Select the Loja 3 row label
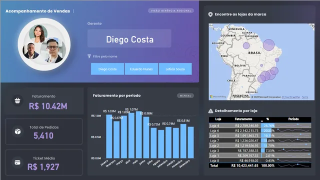 click(214, 150)
